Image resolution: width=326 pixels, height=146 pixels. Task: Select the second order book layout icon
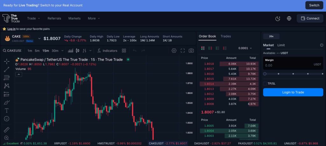coord(210,48)
